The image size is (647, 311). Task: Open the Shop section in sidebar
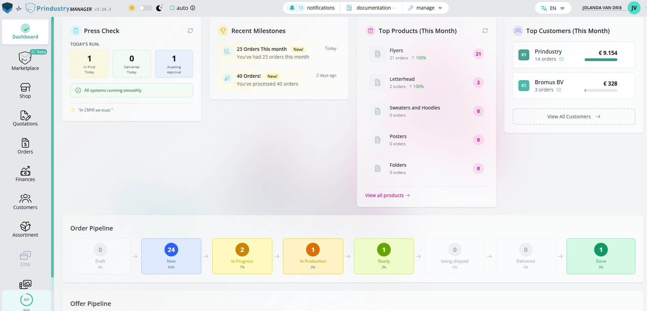click(x=25, y=91)
